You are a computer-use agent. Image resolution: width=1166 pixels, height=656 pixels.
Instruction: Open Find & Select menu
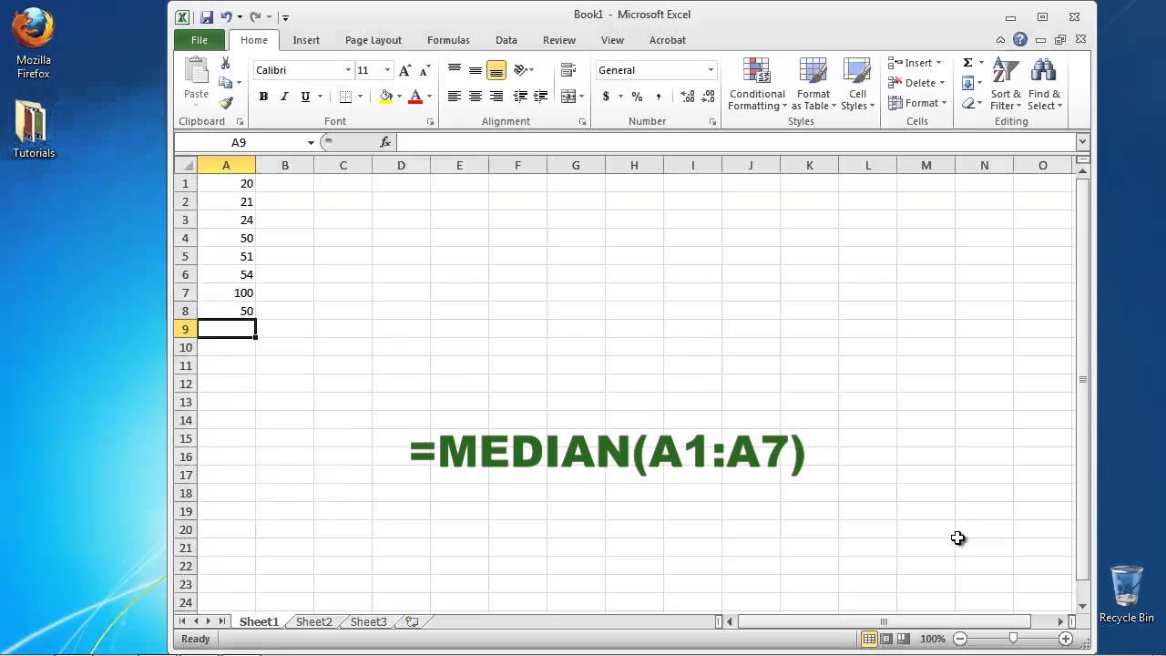coord(1044,84)
